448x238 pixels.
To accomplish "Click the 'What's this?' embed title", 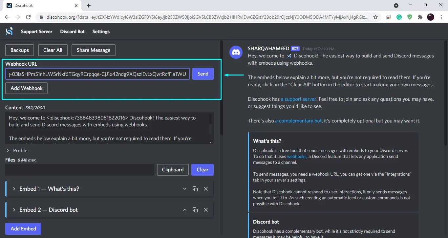I will 267,141.
